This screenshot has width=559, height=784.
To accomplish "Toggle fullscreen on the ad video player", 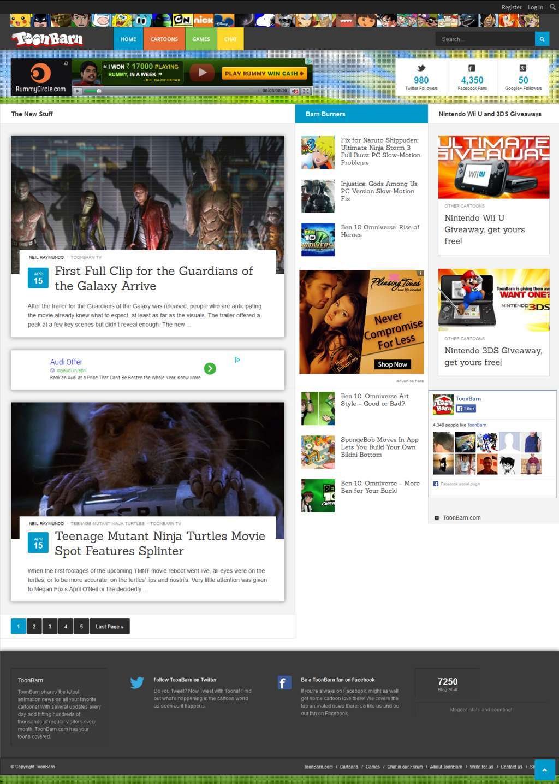I will [306, 91].
